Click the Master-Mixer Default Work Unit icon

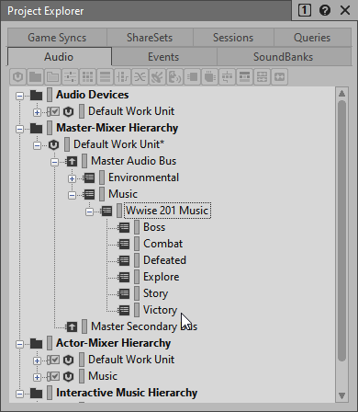point(54,144)
